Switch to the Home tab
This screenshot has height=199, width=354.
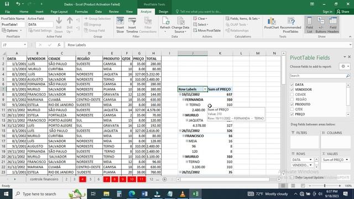pos(24,12)
